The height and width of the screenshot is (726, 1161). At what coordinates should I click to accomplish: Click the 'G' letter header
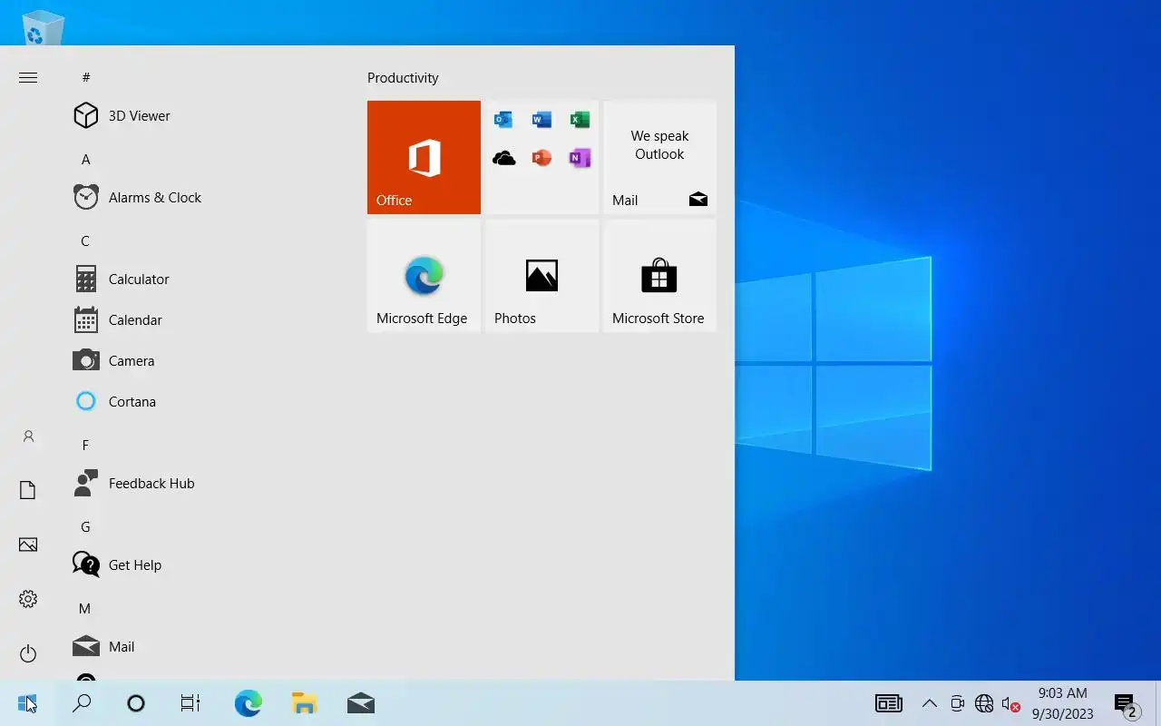point(85,526)
